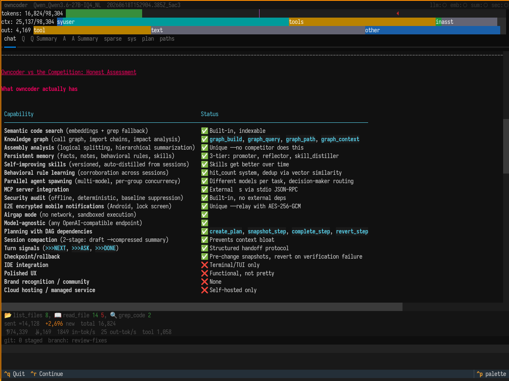
Task: Click the llm status indicator
Action: 438,5
